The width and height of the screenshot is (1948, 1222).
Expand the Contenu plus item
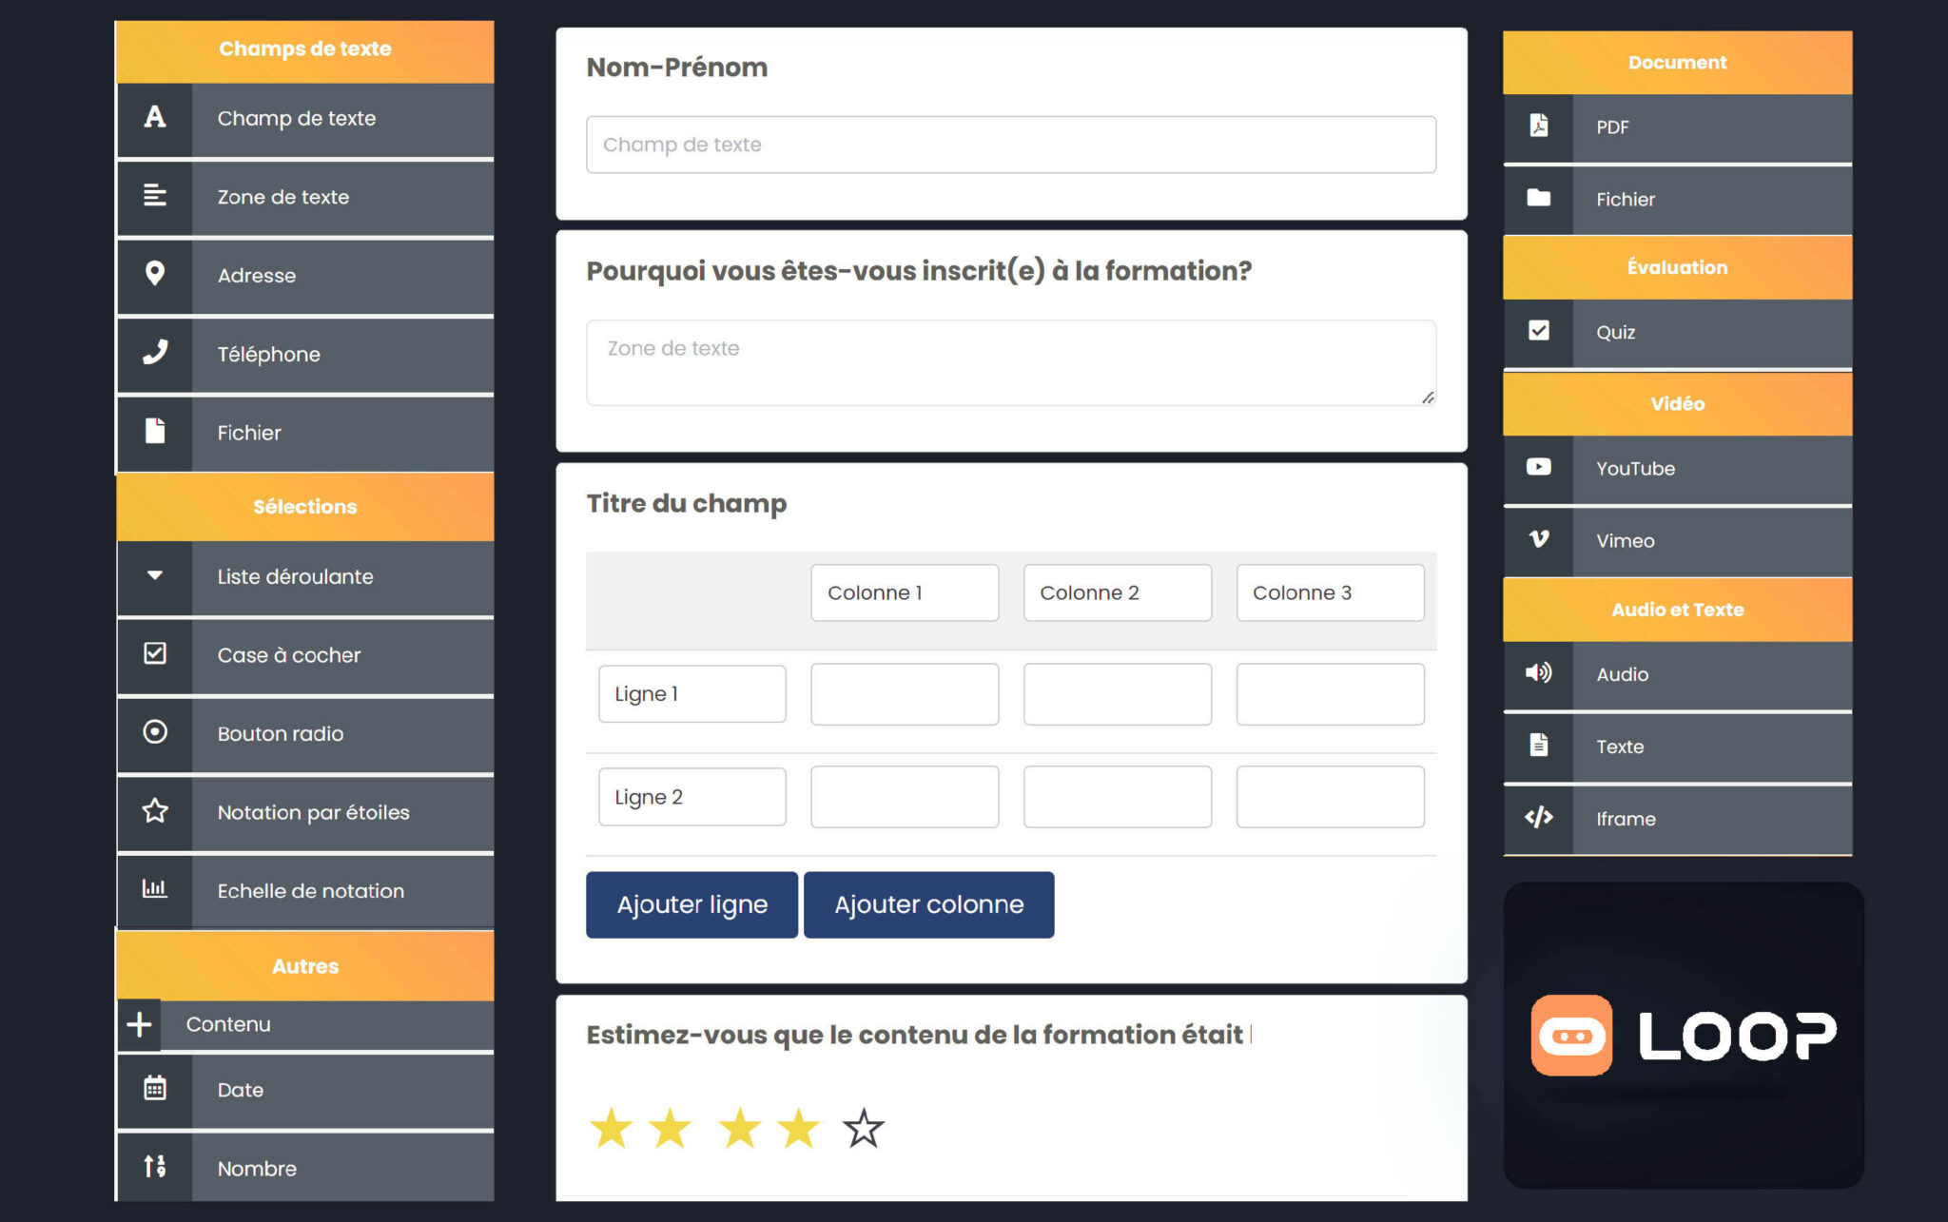click(x=139, y=1024)
